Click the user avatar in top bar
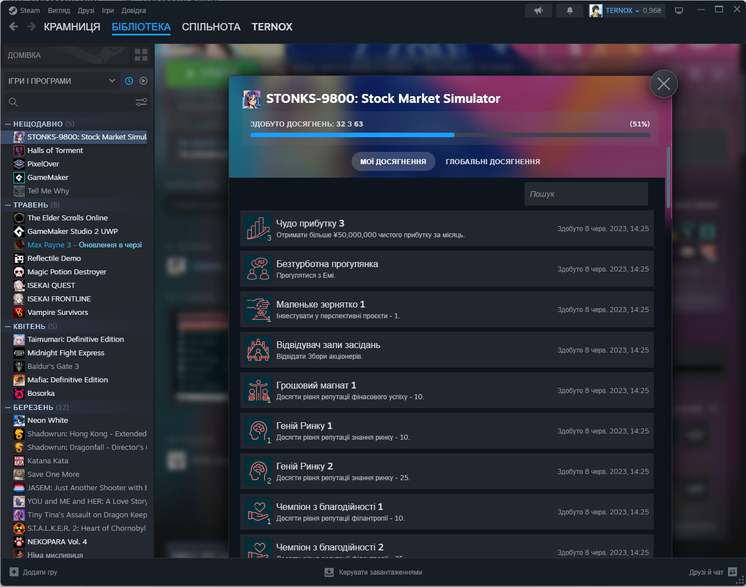746x587 pixels. pyautogui.click(x=596, y=11)
